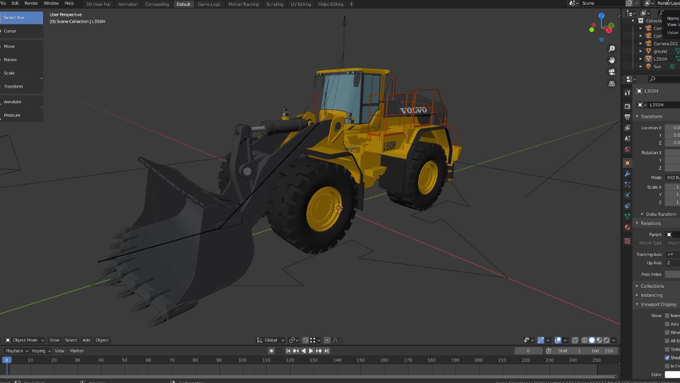Toggle auto keying record button

click(271, 351)
